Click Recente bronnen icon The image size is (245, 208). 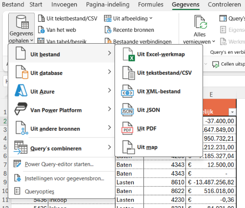click(108, 30)
